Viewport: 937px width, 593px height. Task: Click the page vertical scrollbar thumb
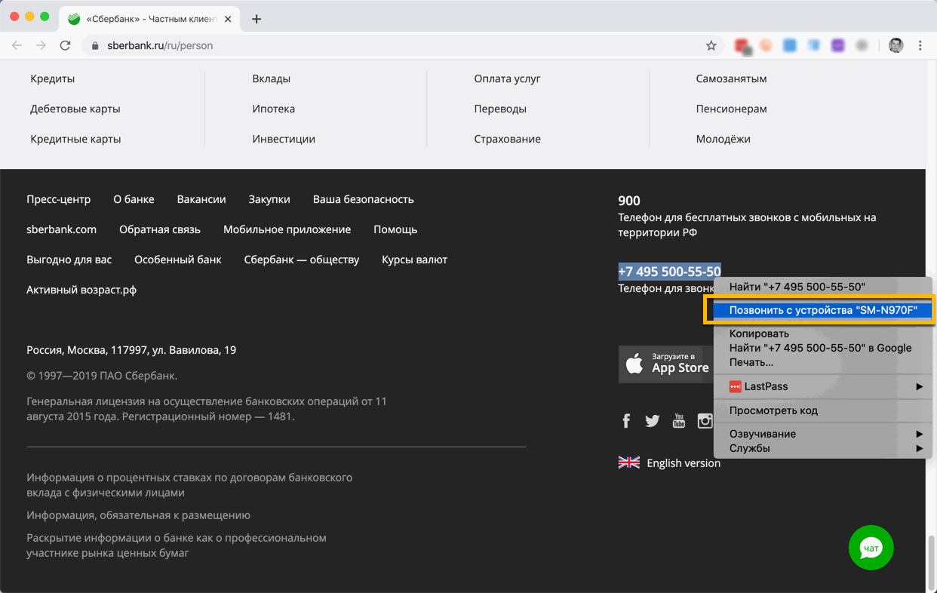931,562
